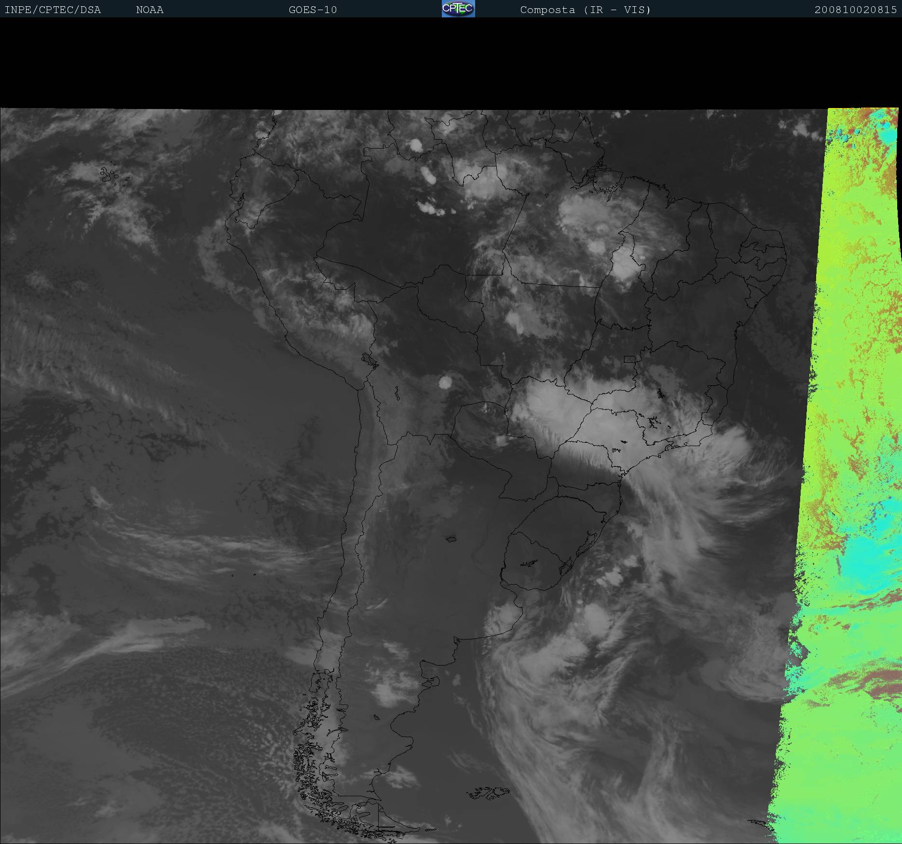Click the Lagoa dos Patos lagoon outline
The image size is (902, 844).
coord(589,540)
